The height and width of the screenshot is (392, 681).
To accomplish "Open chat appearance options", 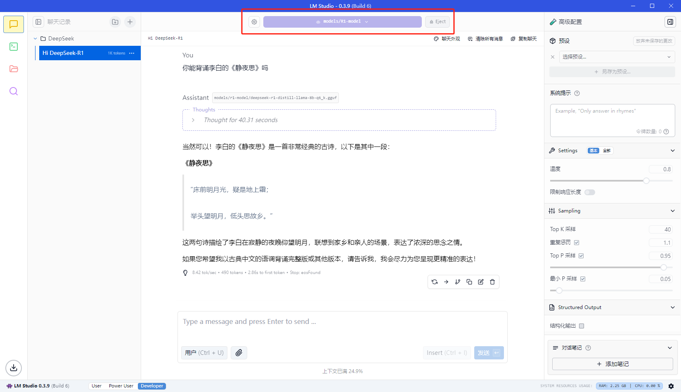I will 447,39.
